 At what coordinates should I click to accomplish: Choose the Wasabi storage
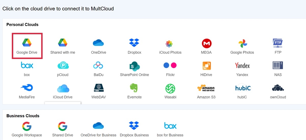[170, 91]
